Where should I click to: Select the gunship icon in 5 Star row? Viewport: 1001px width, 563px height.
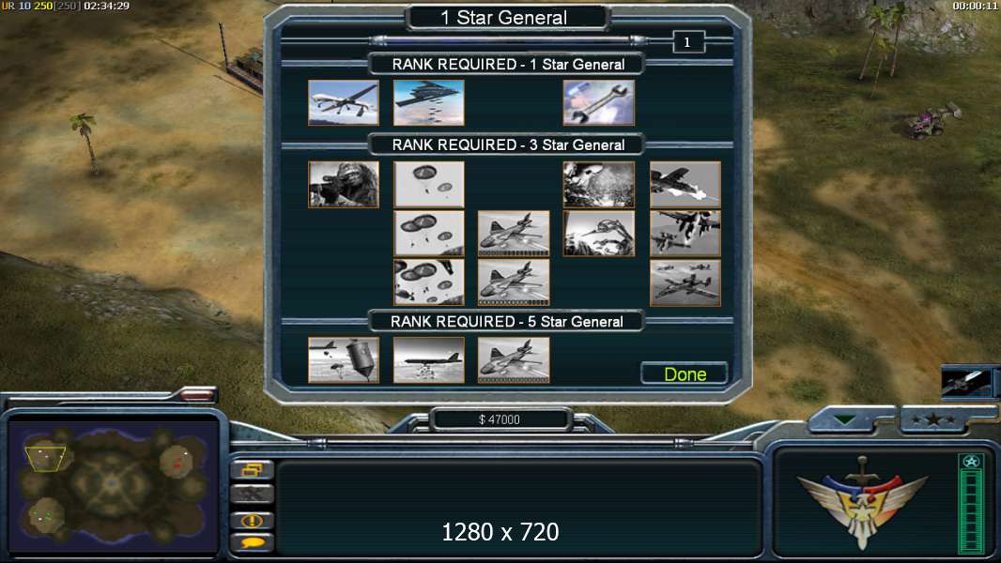click(514, 360)
